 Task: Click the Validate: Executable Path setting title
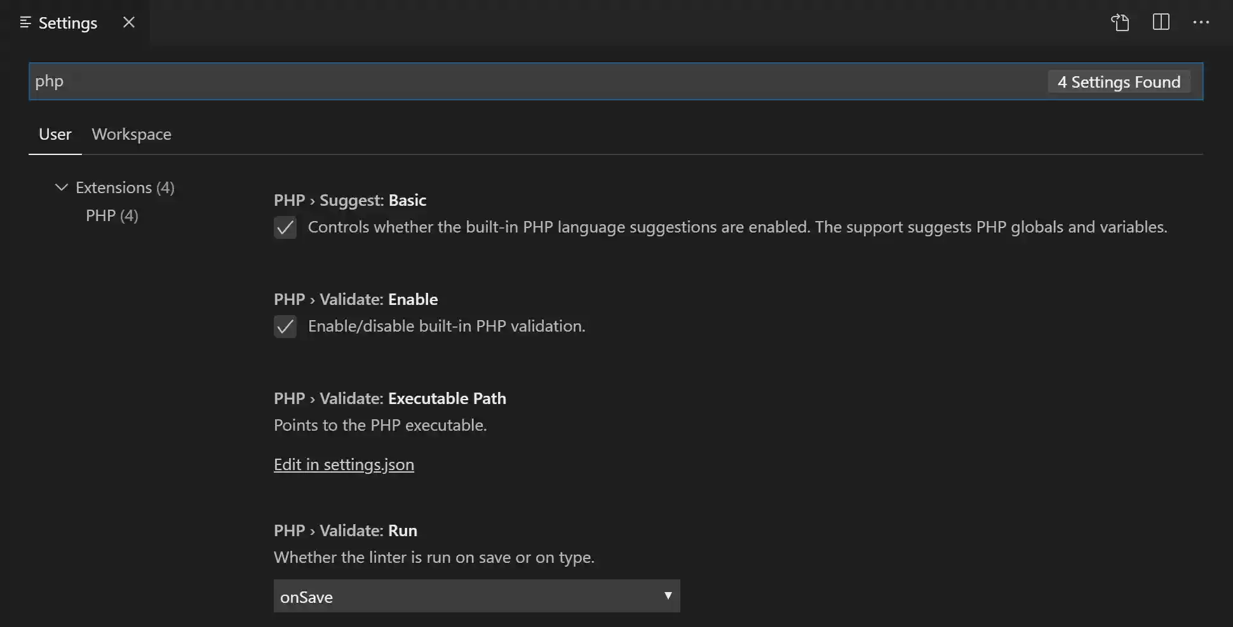[x=389, y=398]
